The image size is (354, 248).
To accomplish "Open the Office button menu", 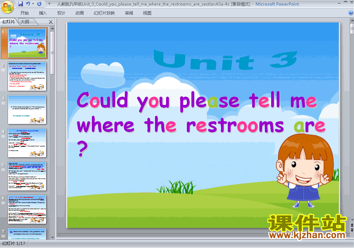I will (7, 7).
